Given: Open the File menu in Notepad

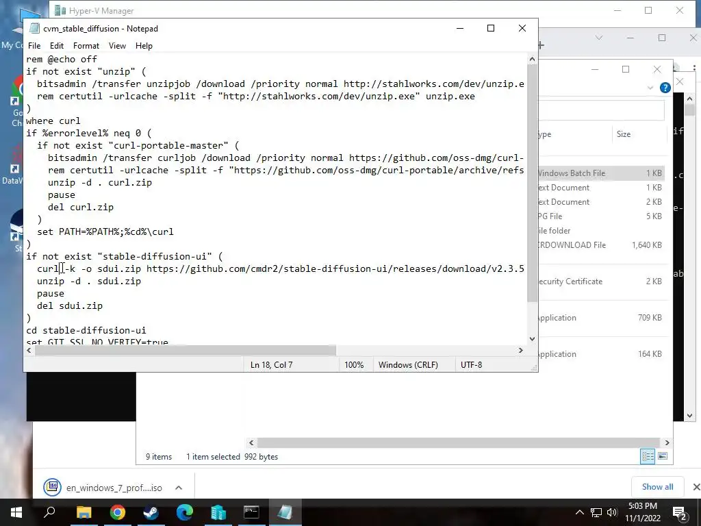Looking at the screenshot, I should (x=34, y=46).
